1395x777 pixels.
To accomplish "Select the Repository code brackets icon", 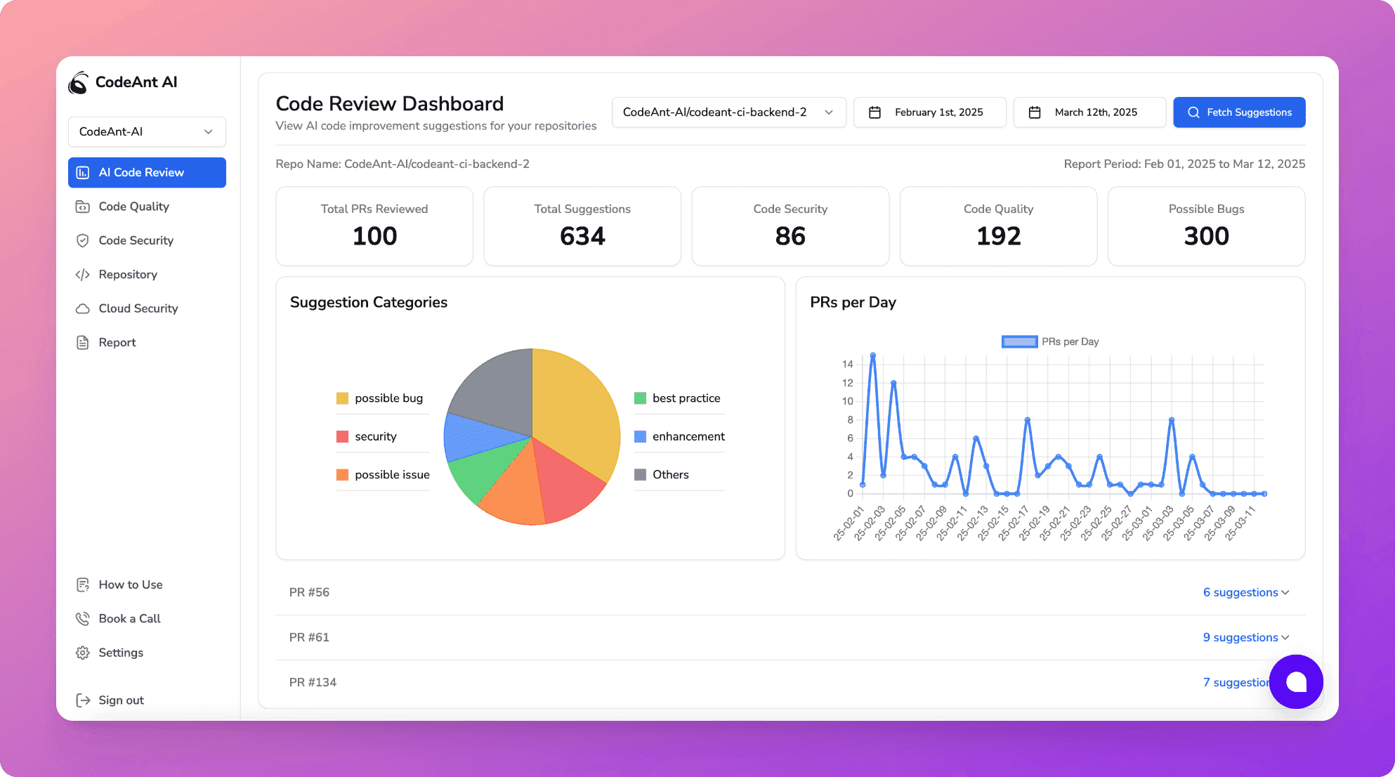I will [x=82, y=275].
